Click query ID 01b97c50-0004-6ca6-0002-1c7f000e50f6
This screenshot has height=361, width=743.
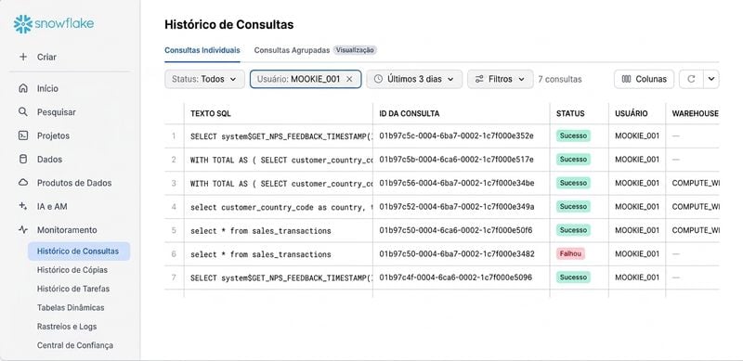(x=456, y=230)
